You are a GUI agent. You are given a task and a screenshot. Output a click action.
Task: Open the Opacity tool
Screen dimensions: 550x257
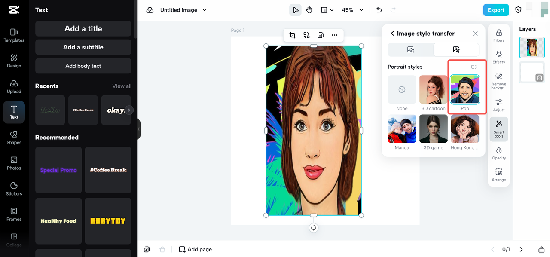pos(499,153)
